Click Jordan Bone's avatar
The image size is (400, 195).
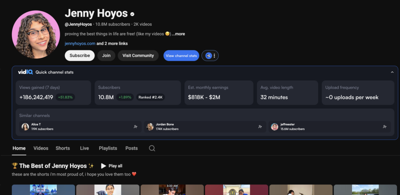tap(150, 127)
